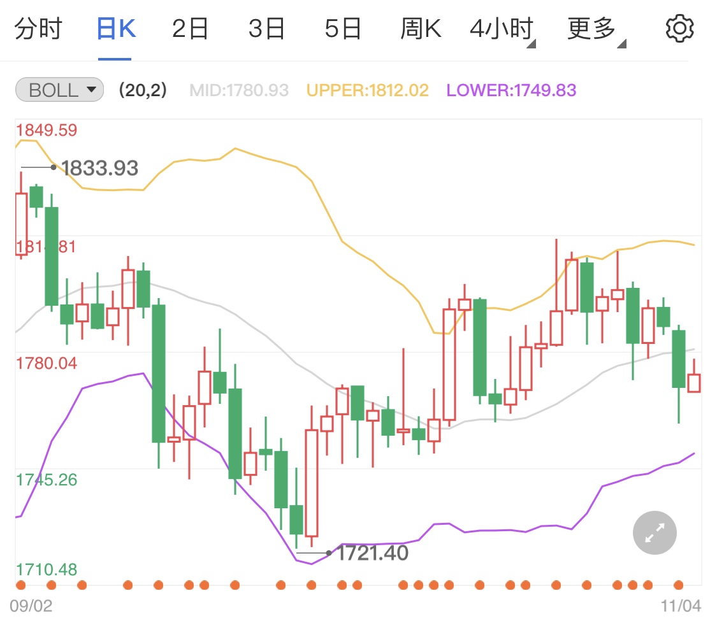Click the 1721.40 low price marker

373,553
